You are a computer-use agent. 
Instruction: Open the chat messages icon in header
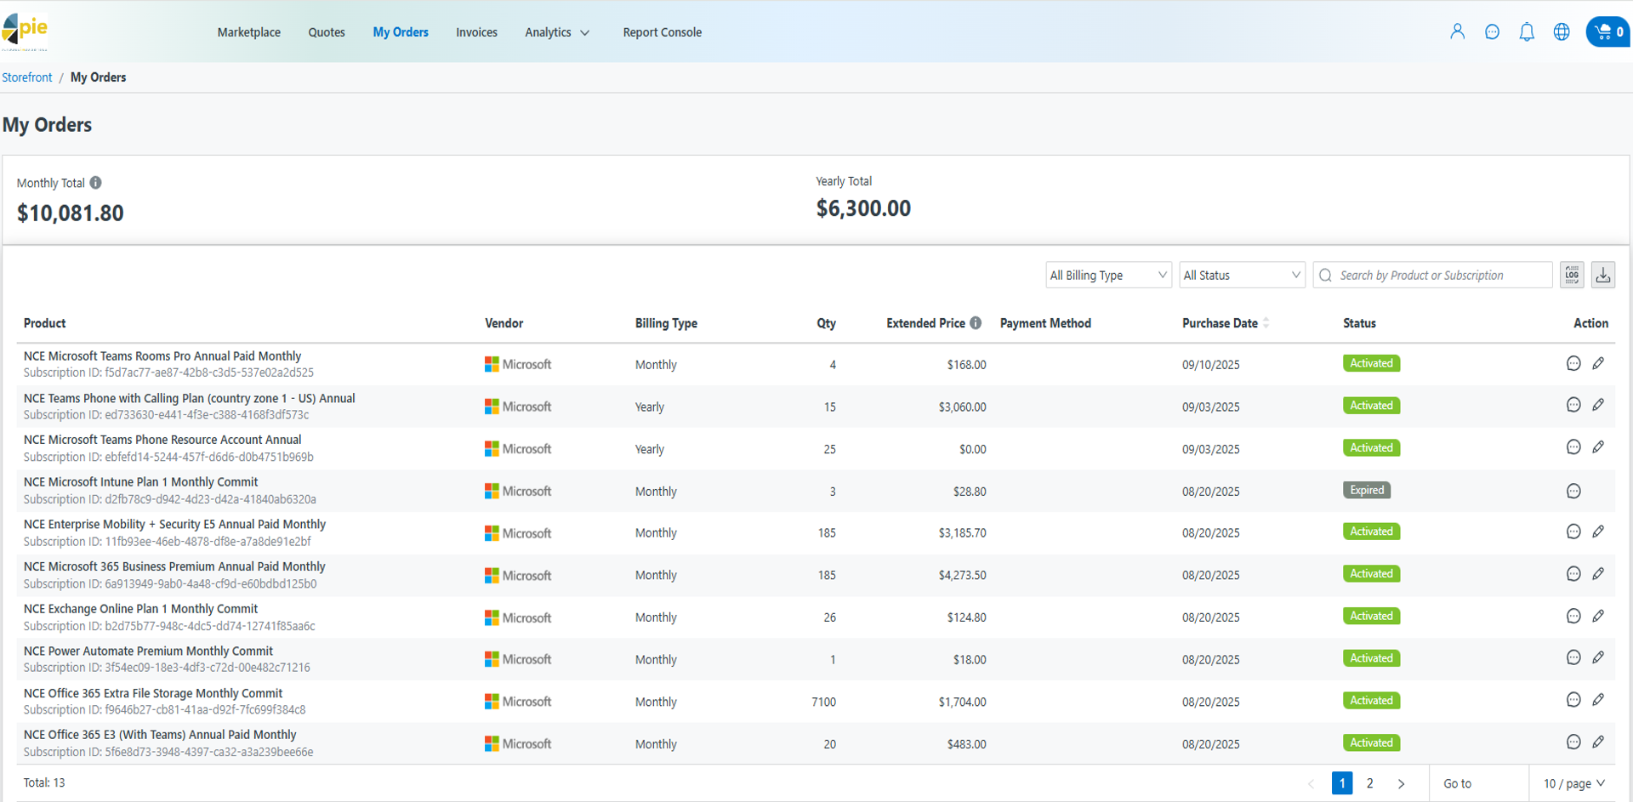click(x=1492, y=32)
